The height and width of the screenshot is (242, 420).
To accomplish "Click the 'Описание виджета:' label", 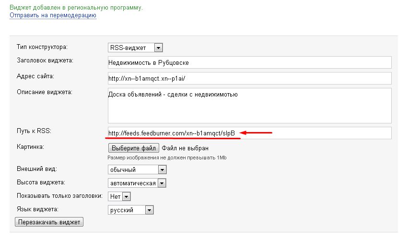I will coord(45,92).
